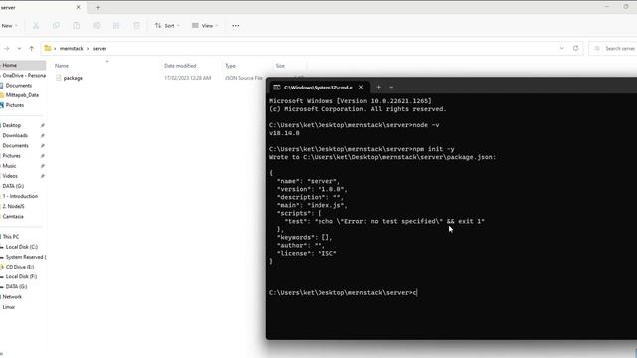Click the Rename icon in Explorer toolbar
The height and width of the screenshot is (358, 637).
97,26
